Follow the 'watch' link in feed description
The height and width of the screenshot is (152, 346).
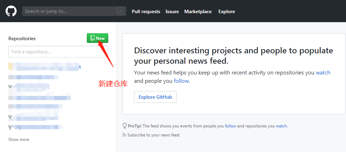[323, 73]
